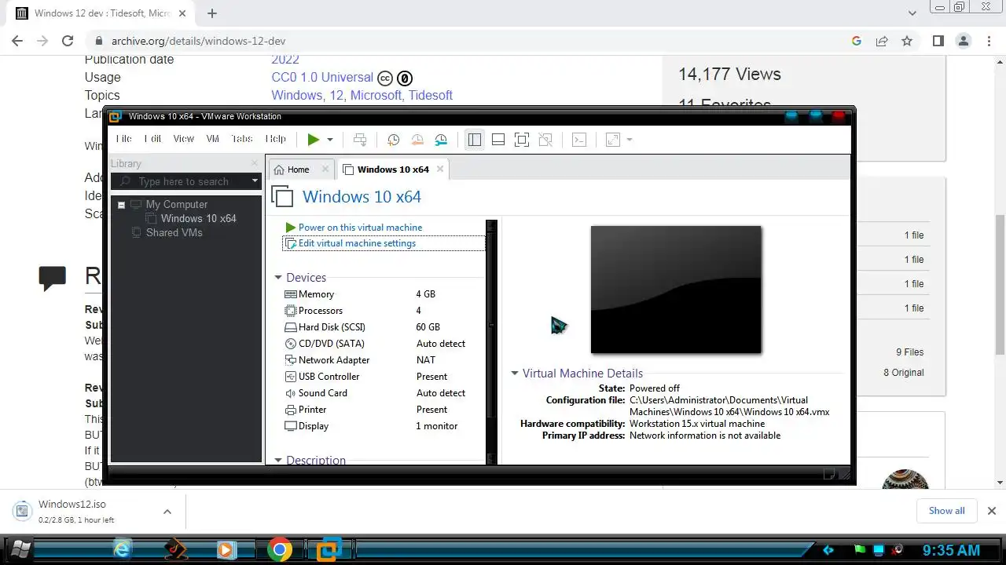Screen dimensions: 1006x565
Task: Click Send Ctrl+Alt+Del toolbar icon
Action: click(360, 140)
